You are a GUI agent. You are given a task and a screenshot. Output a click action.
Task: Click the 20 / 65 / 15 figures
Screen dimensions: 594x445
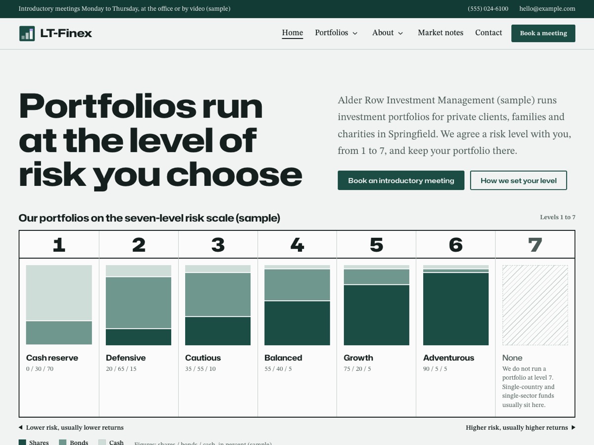pos(121,369)
